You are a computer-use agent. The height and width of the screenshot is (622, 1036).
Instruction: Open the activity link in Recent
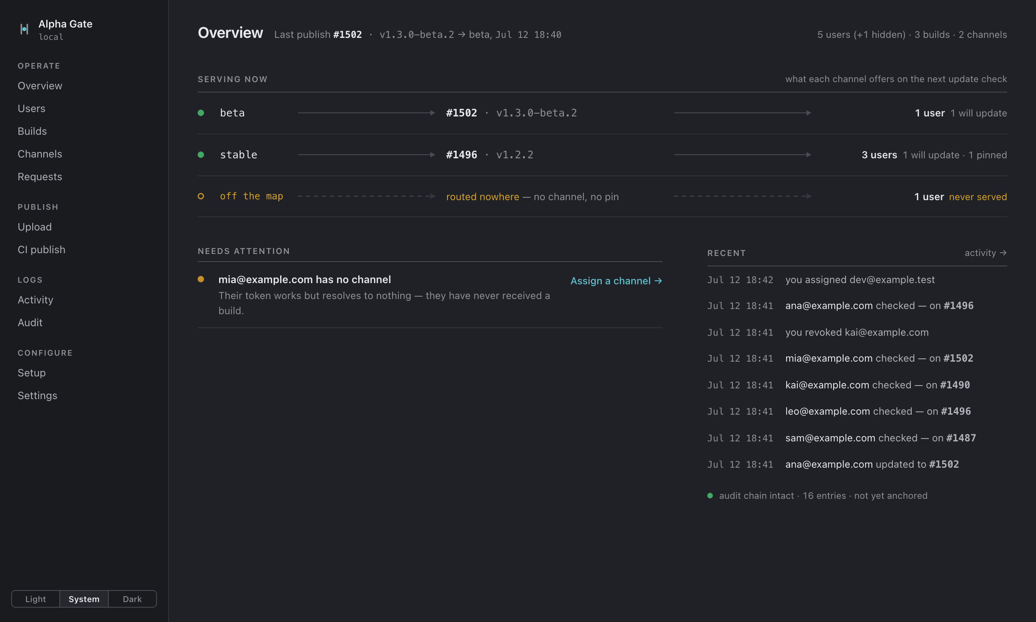coord(986,253)
